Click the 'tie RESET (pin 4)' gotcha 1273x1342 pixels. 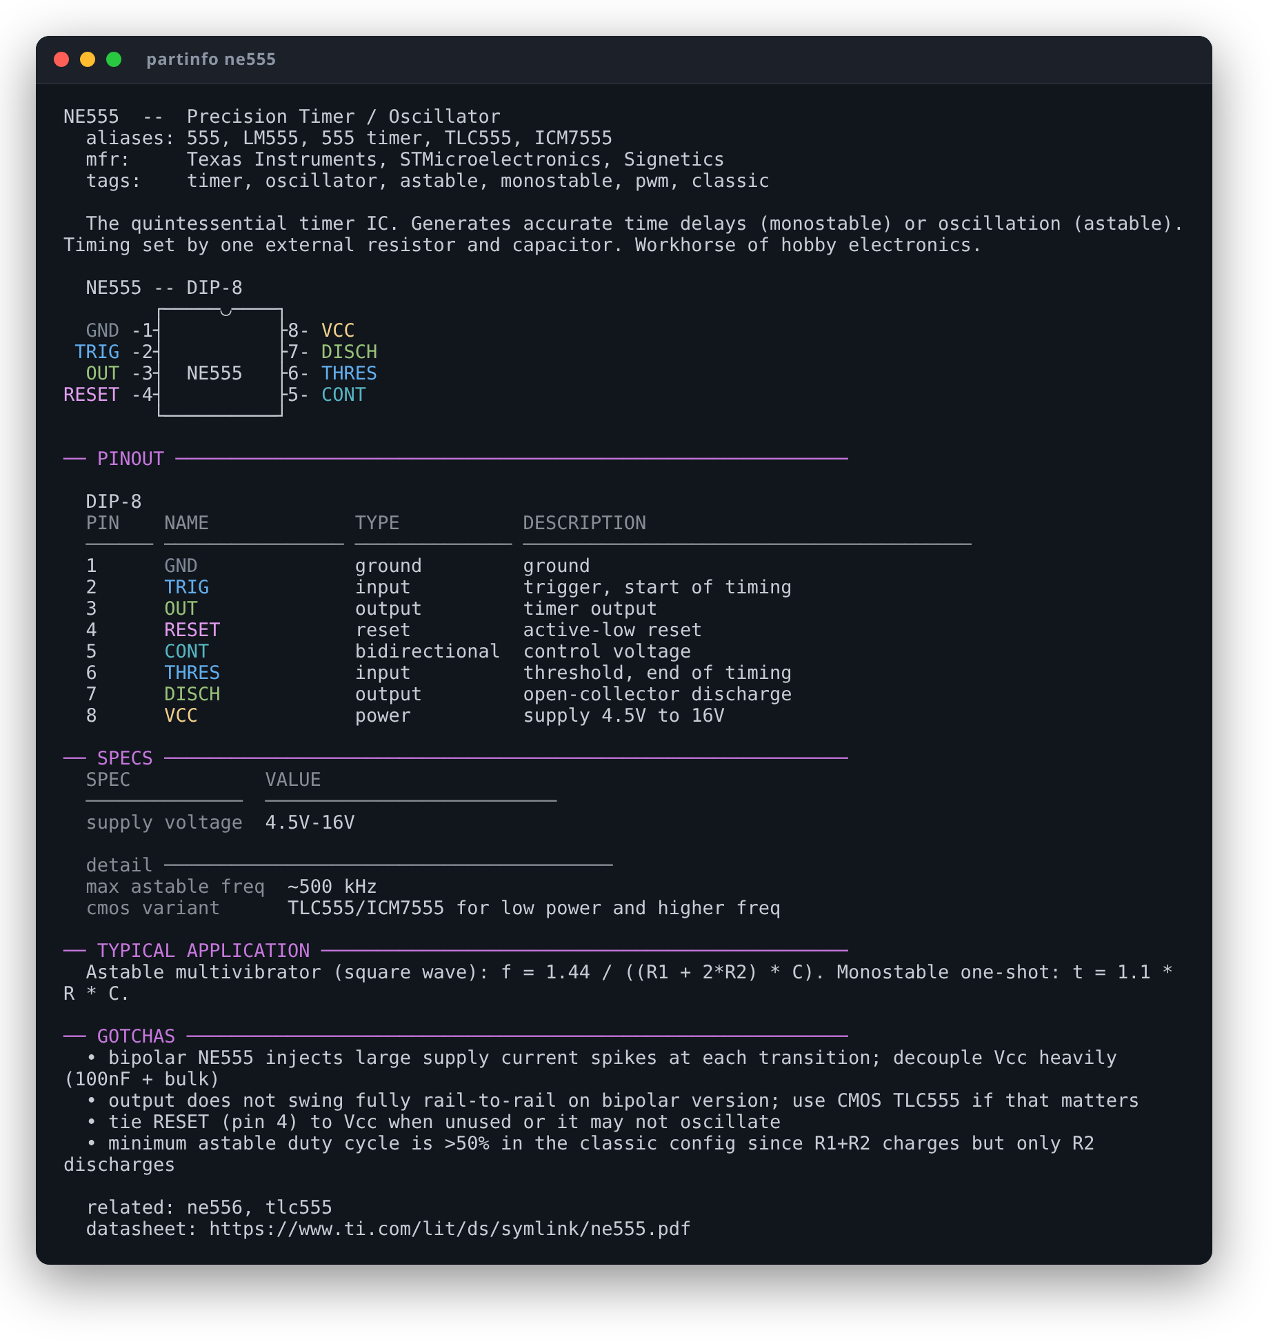[433, 1122]
